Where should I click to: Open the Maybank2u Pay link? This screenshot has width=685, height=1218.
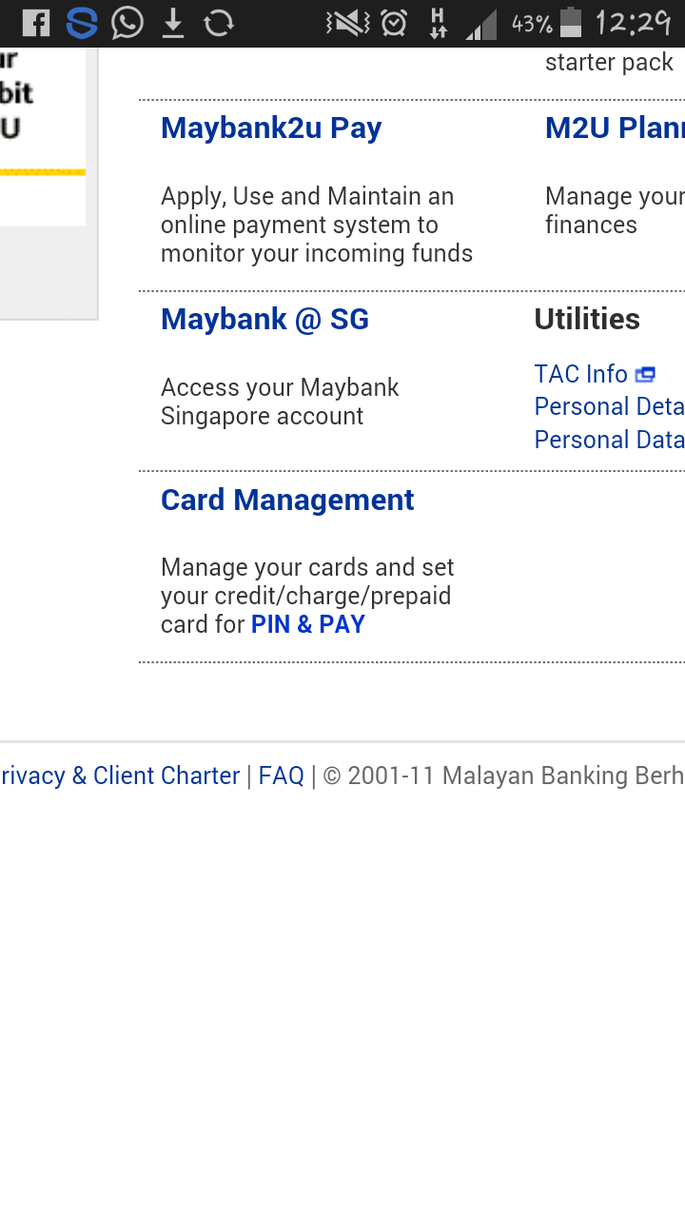[x=271, y=128]
